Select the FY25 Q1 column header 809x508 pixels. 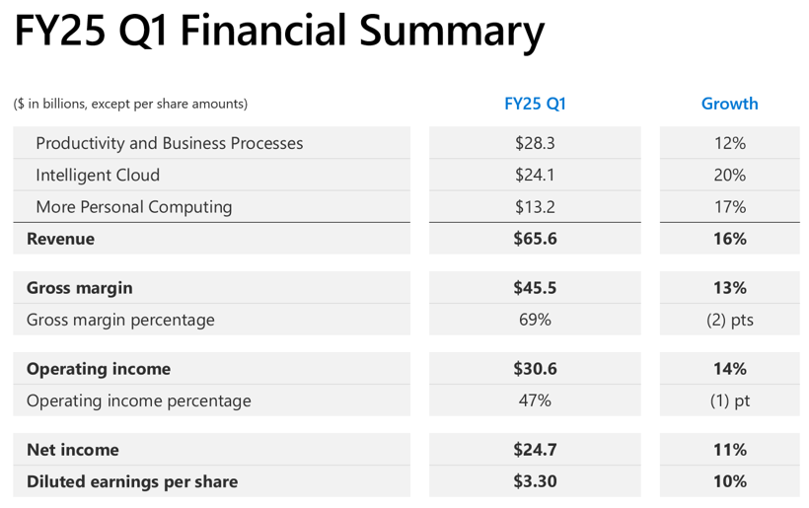(535, 104)
